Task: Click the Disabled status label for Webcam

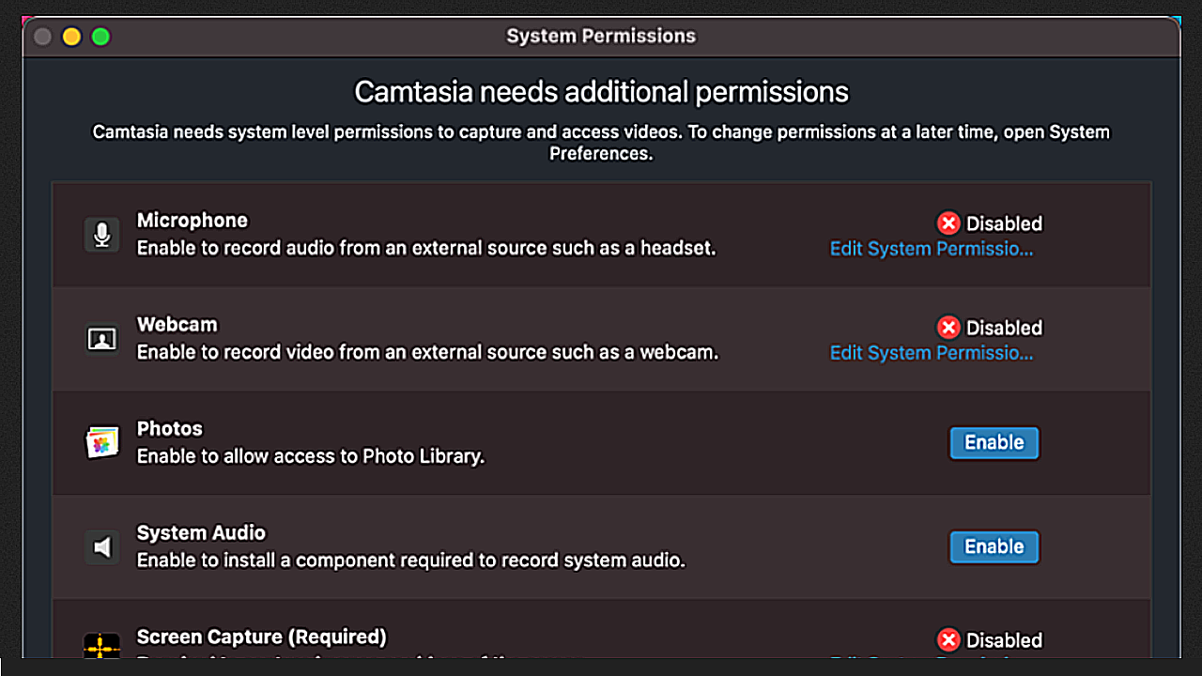Action: 1004,328
